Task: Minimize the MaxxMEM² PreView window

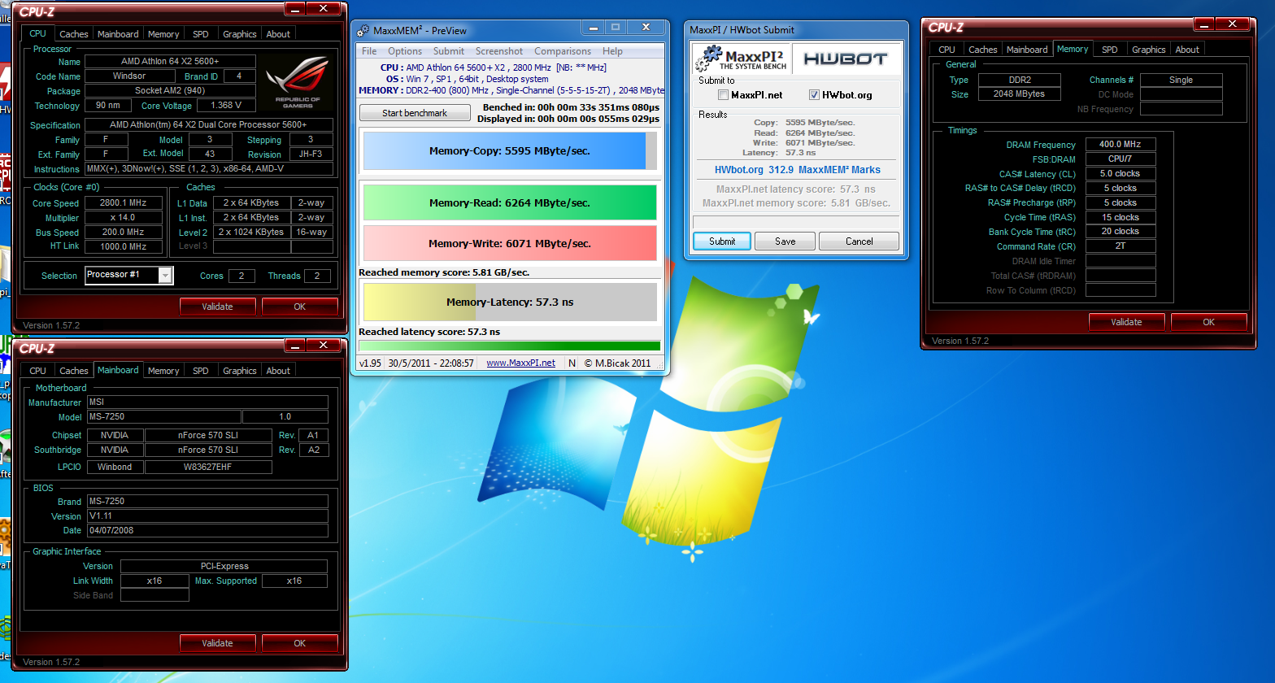Action: pos(592,28)
